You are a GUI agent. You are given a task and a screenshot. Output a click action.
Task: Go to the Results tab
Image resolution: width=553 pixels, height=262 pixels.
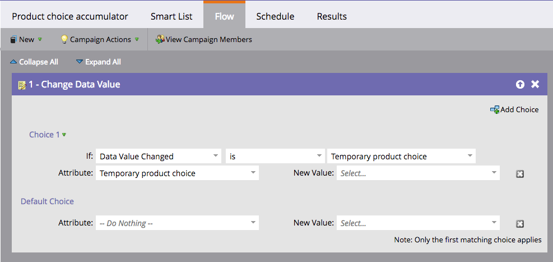(x=332, y=16)
